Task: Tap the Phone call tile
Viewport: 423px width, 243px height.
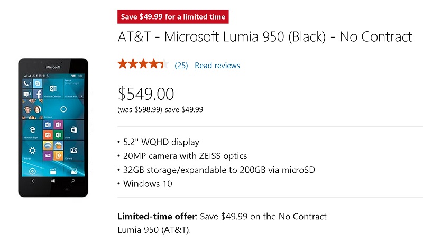Action: pyautogui.click(x=27, y=83)
